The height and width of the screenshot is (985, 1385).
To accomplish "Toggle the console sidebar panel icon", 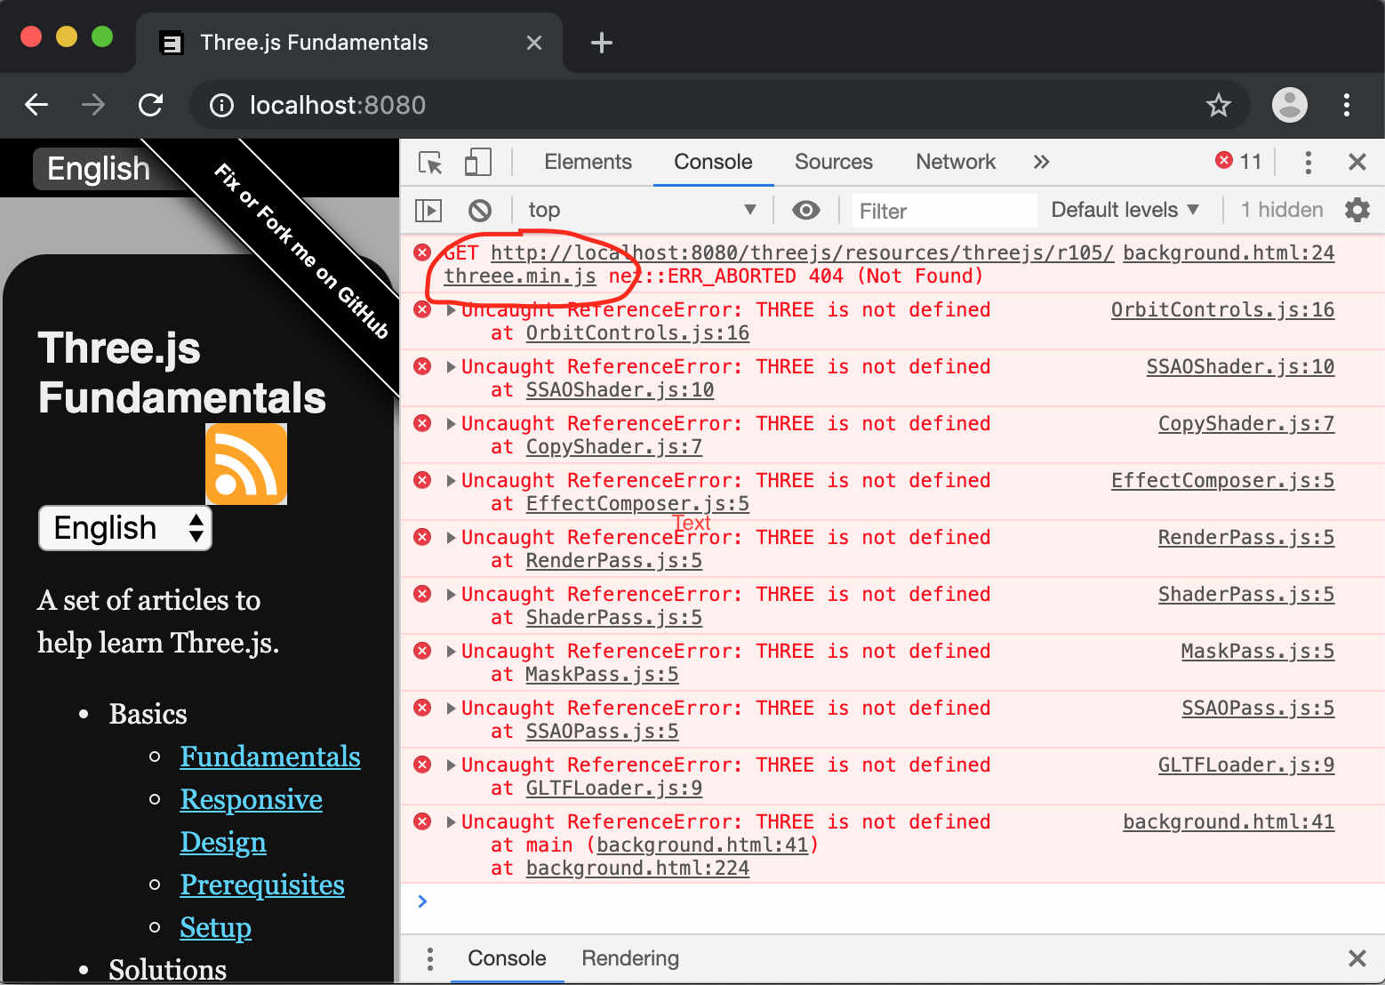I will pyautogui.click(x=428, y=211).
